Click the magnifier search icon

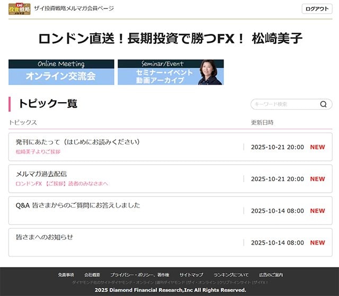coord(323,104)
